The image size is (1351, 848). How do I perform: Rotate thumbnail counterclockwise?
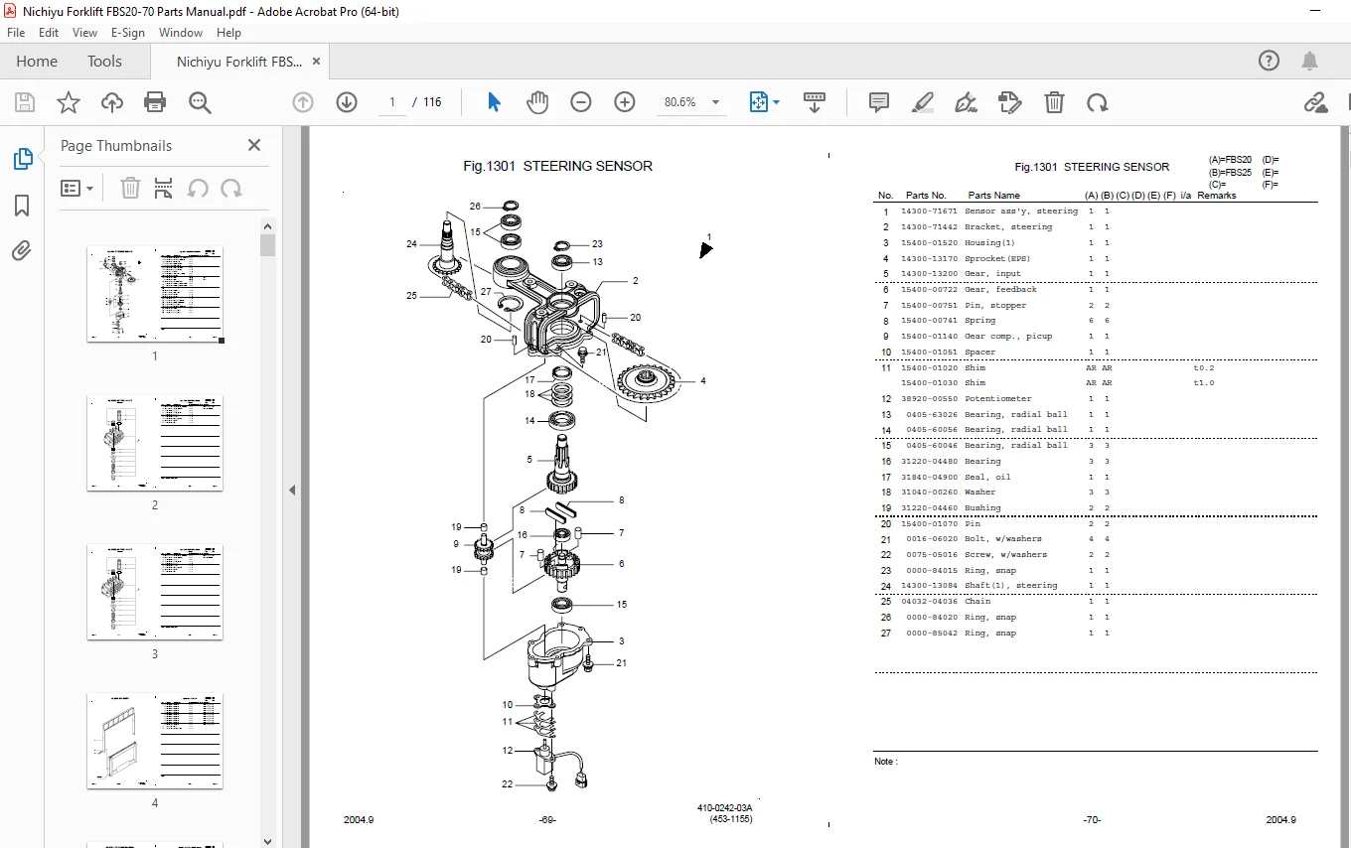coord(198,188)
